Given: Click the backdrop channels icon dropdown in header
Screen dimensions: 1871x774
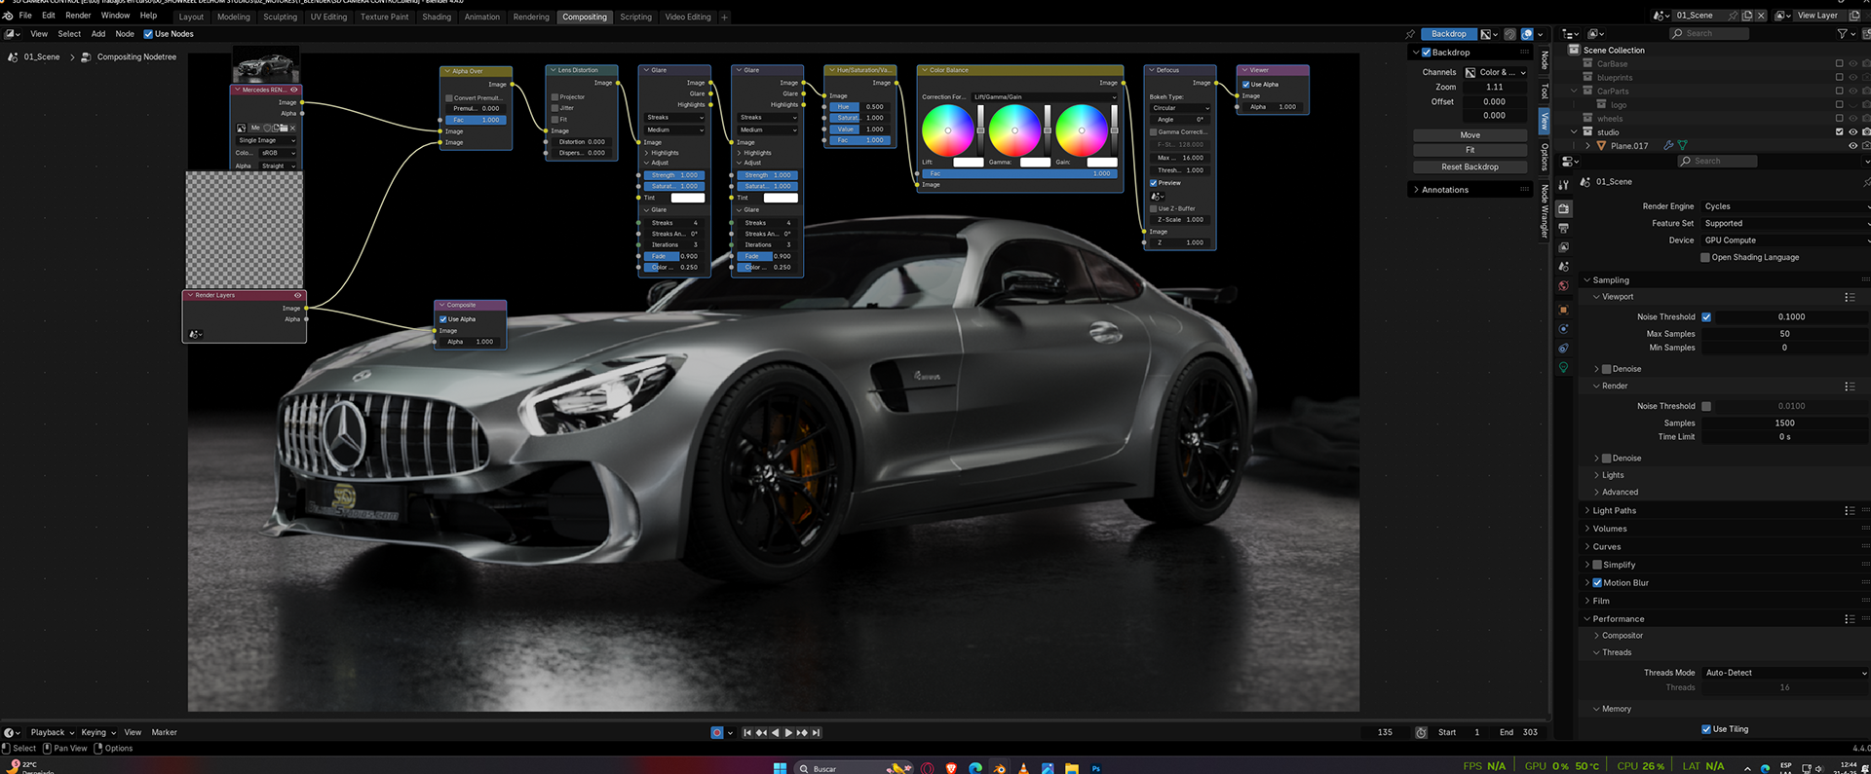Looking at the screenshot, I should pos(1489,34).
